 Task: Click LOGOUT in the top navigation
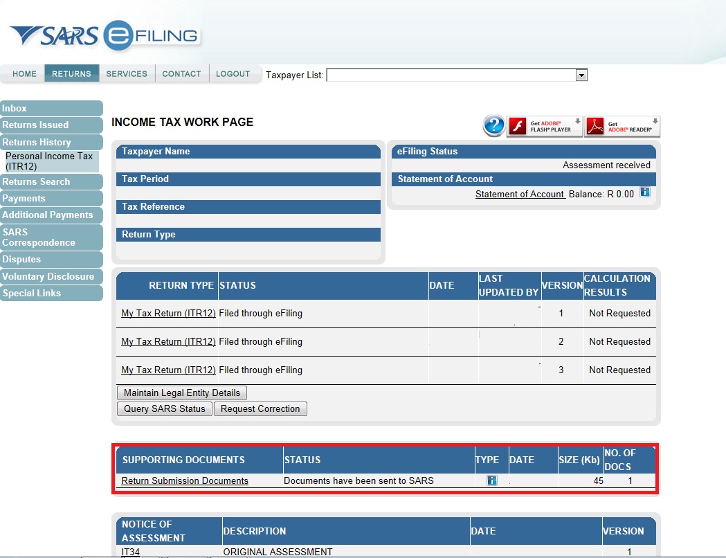click(233, 74)
